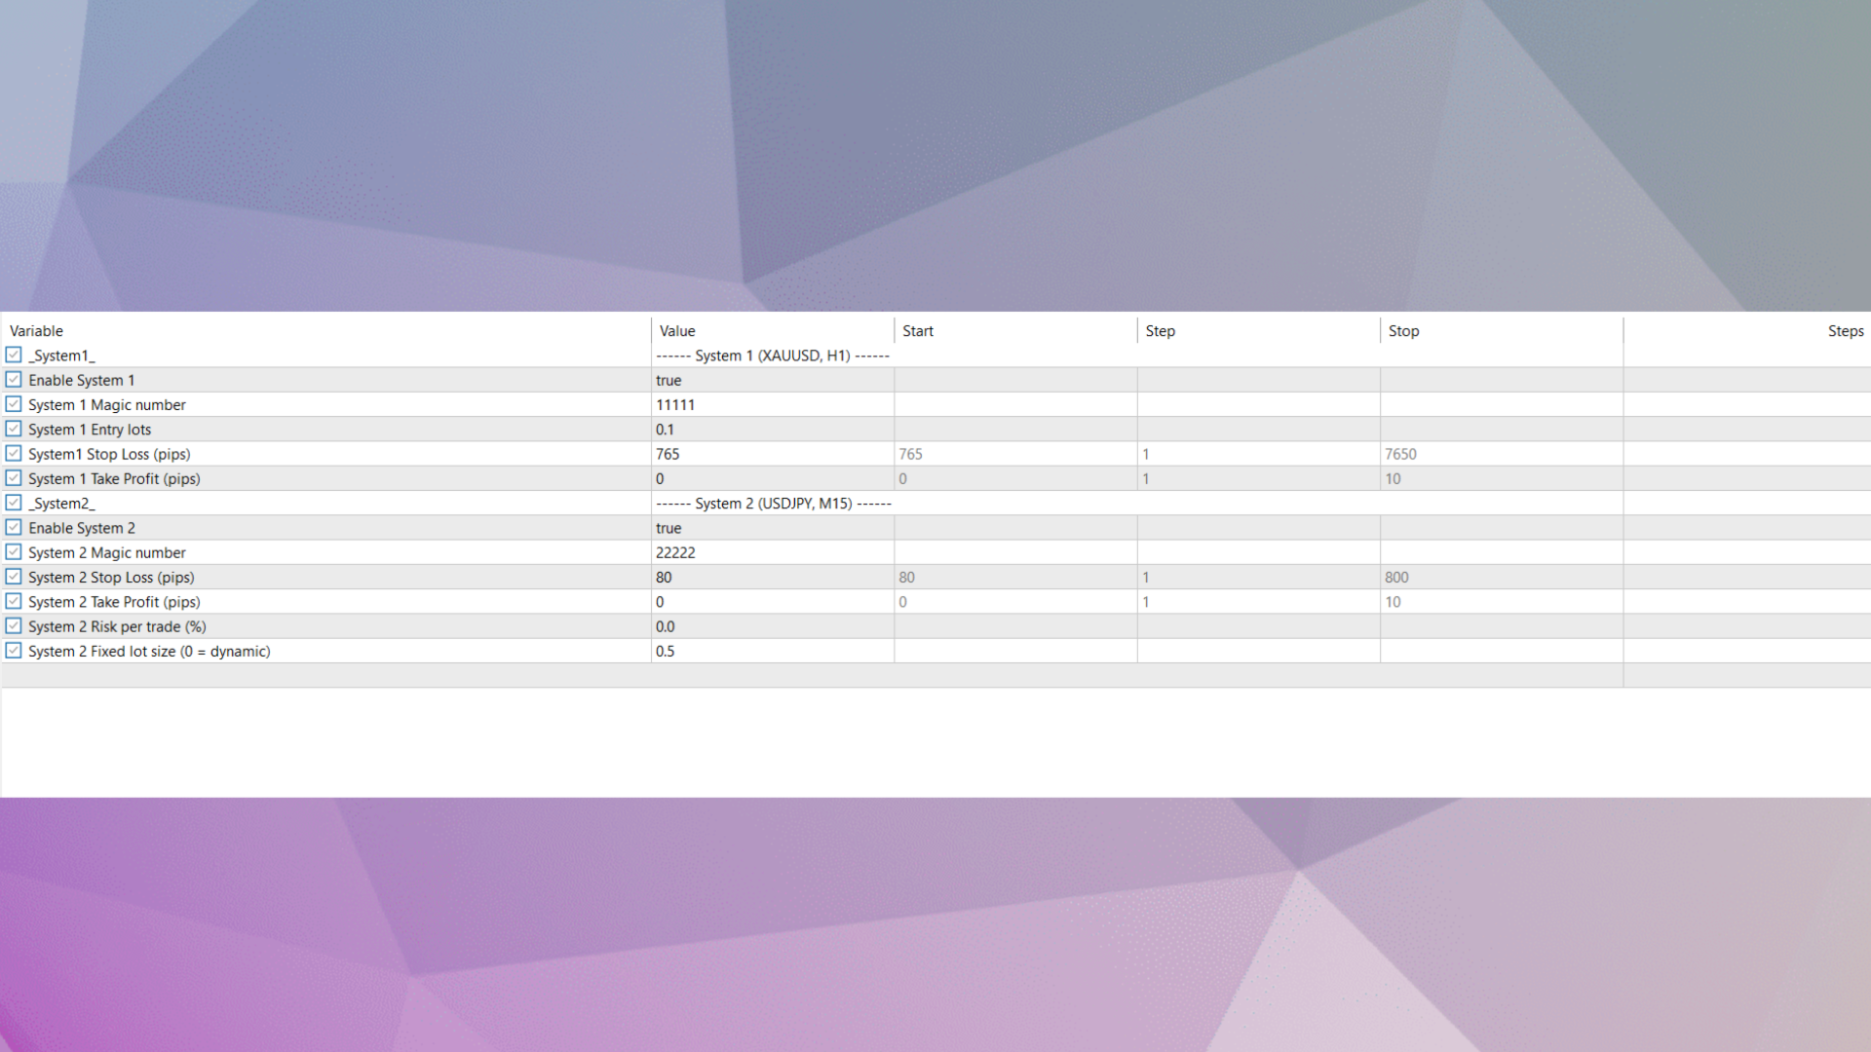Screen dimensions: 1871x1052
Task: Toggle the System1 Stop Loss (pips) checkbox
Action: (x=14, y=454)
